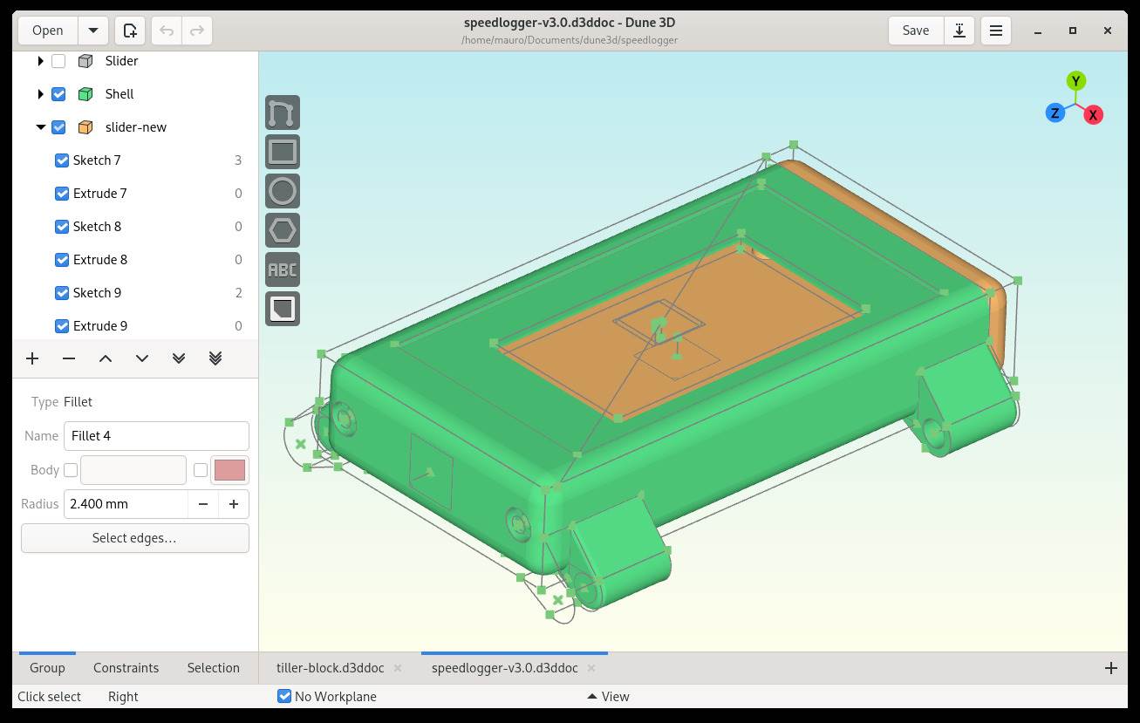
Task: Click the add group plus icon
Action: point(32,358)
